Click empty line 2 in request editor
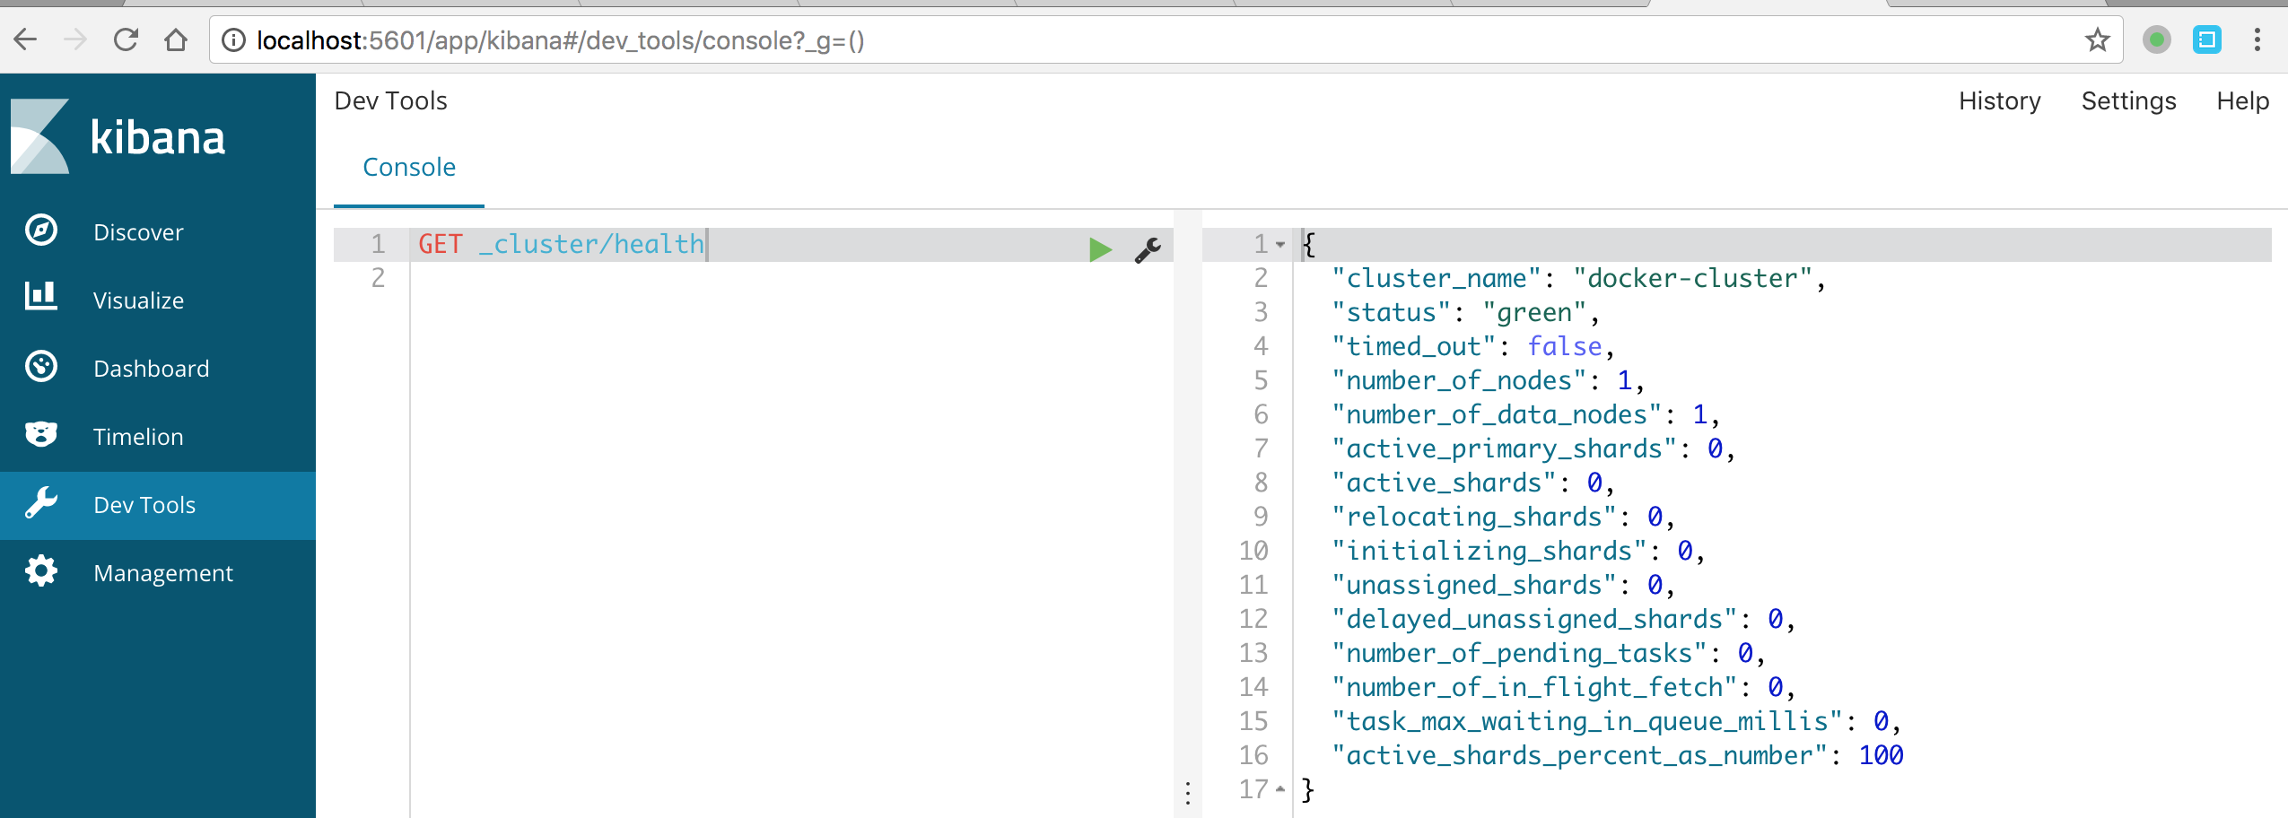 coord(790,279)
